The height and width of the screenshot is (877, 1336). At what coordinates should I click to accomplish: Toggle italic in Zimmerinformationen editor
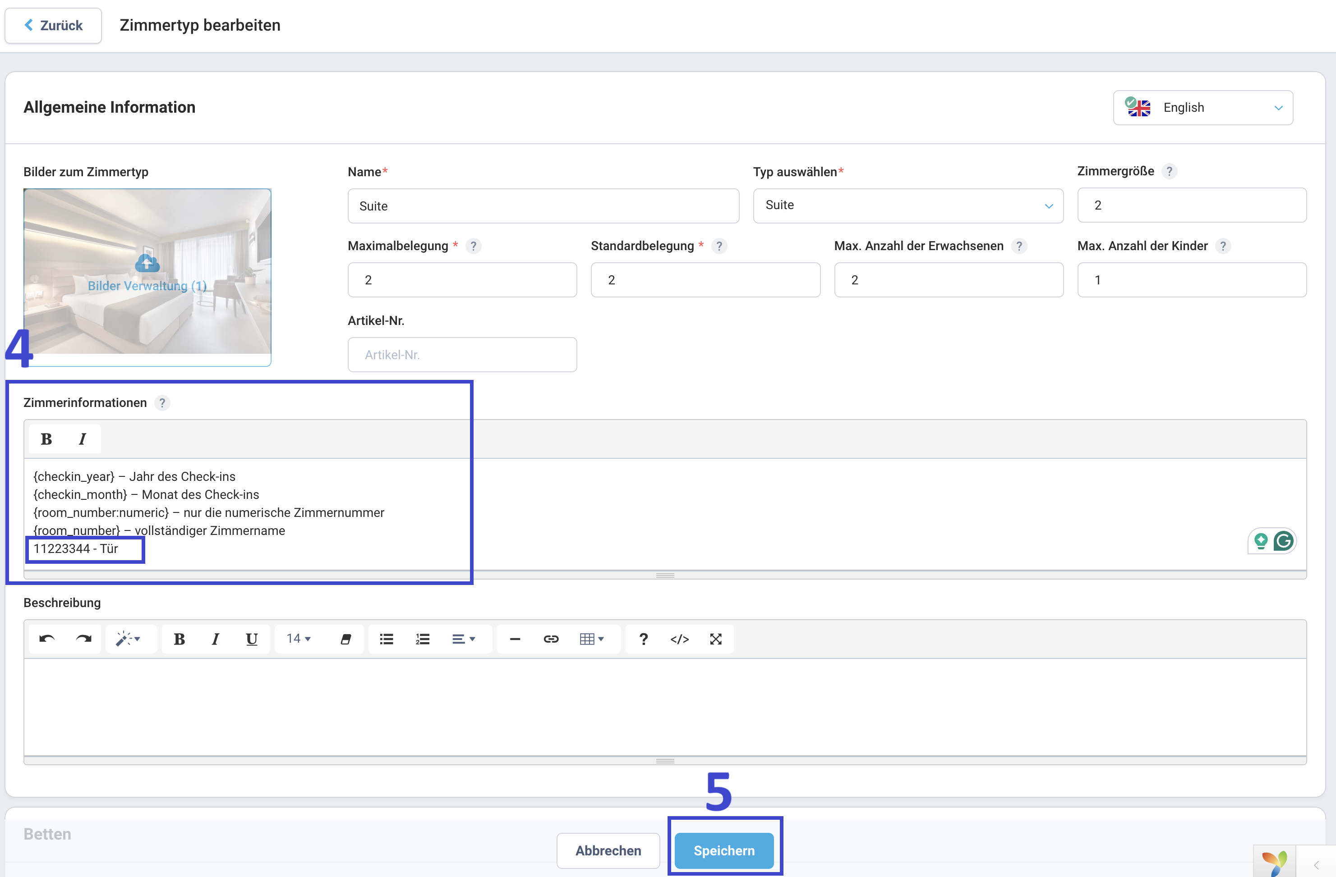(83, 439)
